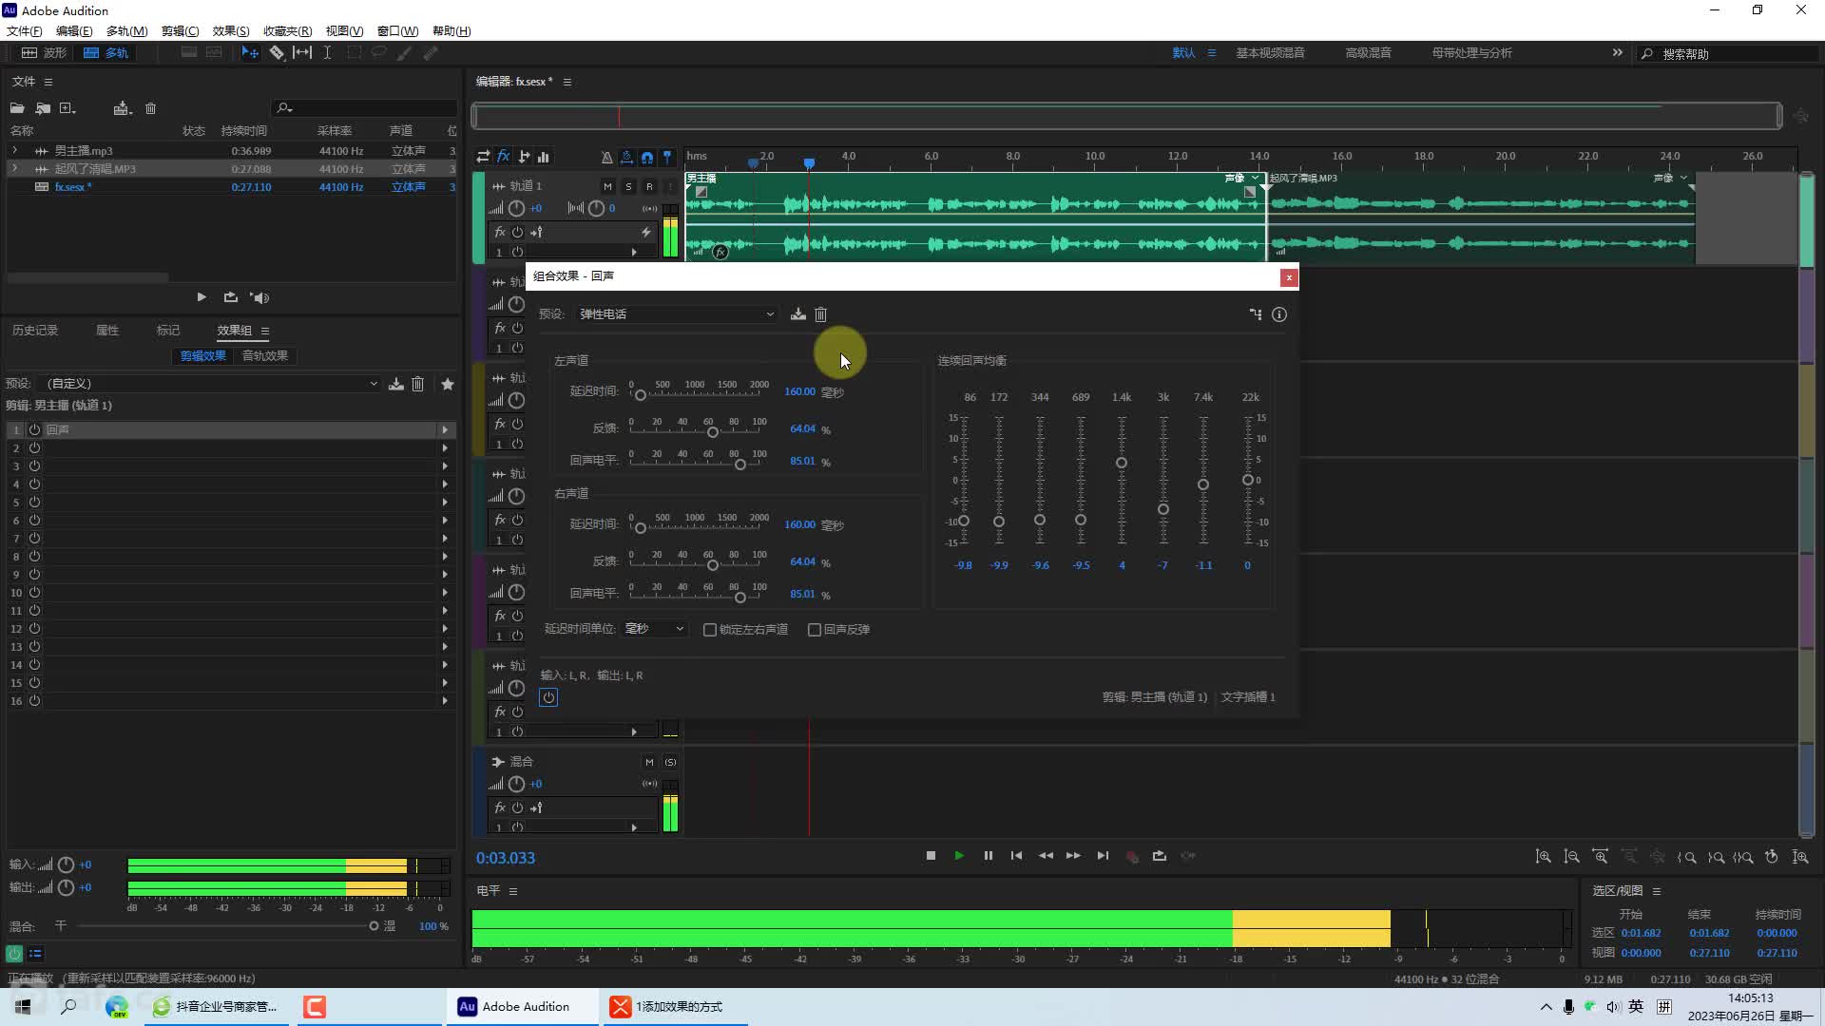Screen dimensions: 1825x1026
Task: Select the Slip tool in toolbar
Action: (302, 53)
